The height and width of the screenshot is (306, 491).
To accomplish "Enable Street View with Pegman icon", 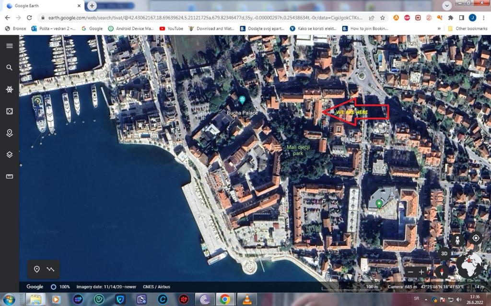I will tap(458, 240).
